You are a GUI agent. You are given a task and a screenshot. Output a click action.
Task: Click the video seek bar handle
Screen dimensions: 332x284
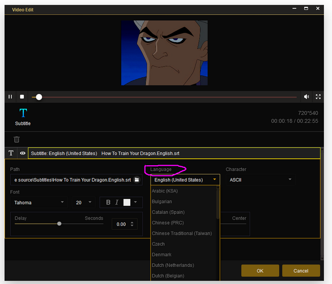coord(39,97)
